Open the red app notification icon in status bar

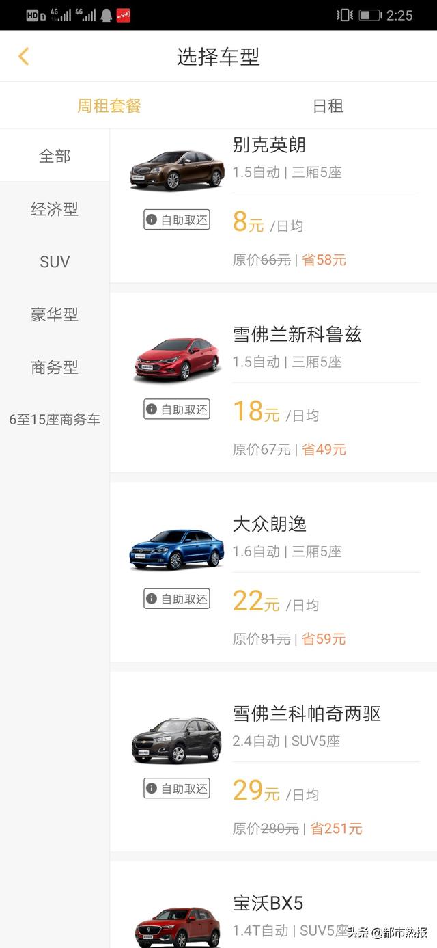point(124,15)
